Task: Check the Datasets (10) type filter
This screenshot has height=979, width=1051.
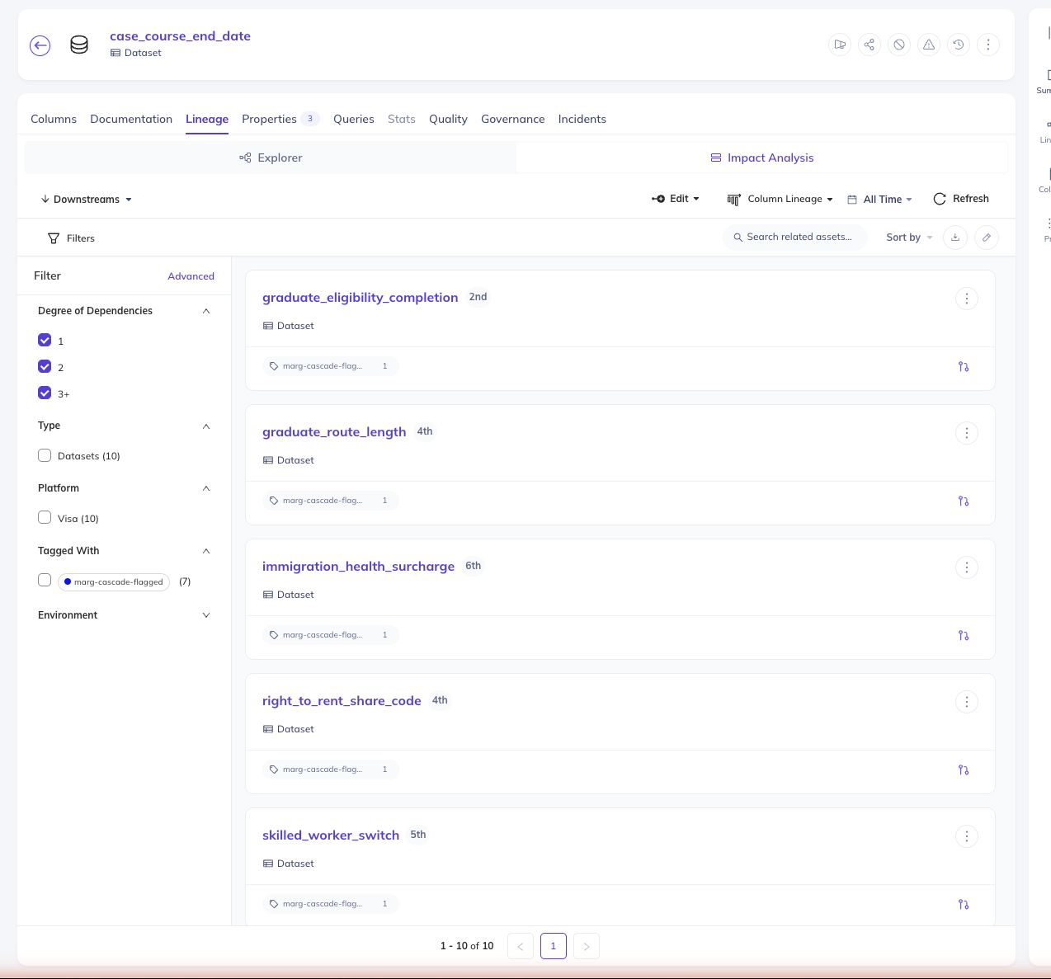Action: [x=45, y=455]
